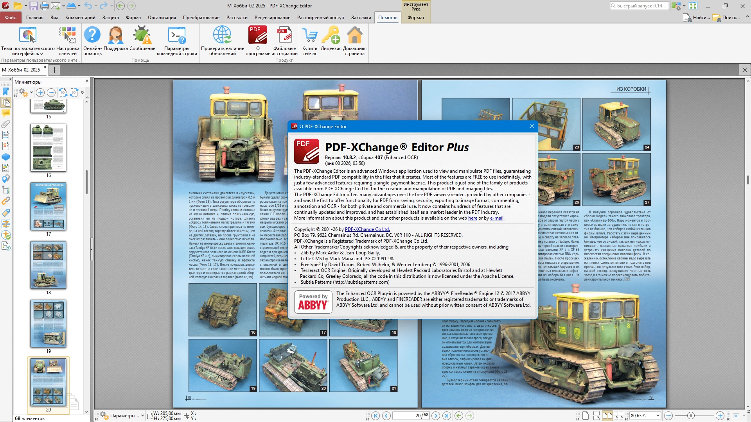Select single page layout mode
This screenshot has height=422, width=751.
(586, 416)
